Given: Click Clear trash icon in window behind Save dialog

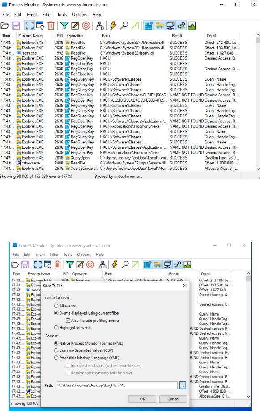Looking at the screenshot, I should (x=58, y=264).
